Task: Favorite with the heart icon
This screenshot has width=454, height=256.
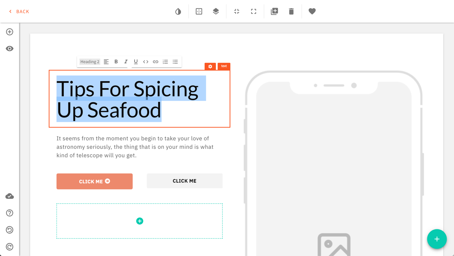Action: pyautogui.click(x=312, y=12)
